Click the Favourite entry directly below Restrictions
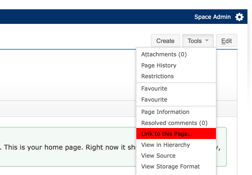The height and width of the screenshot is (175, 252). pyautogui.click(x=154, y=89)
